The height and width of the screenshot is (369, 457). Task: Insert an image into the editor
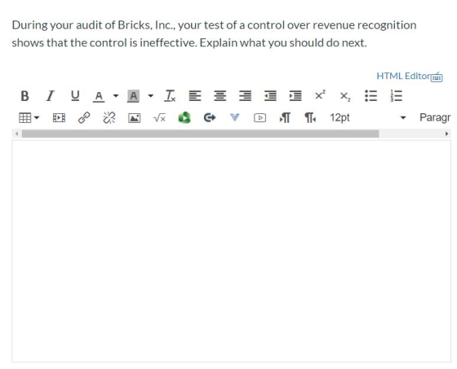click(135, 118)
